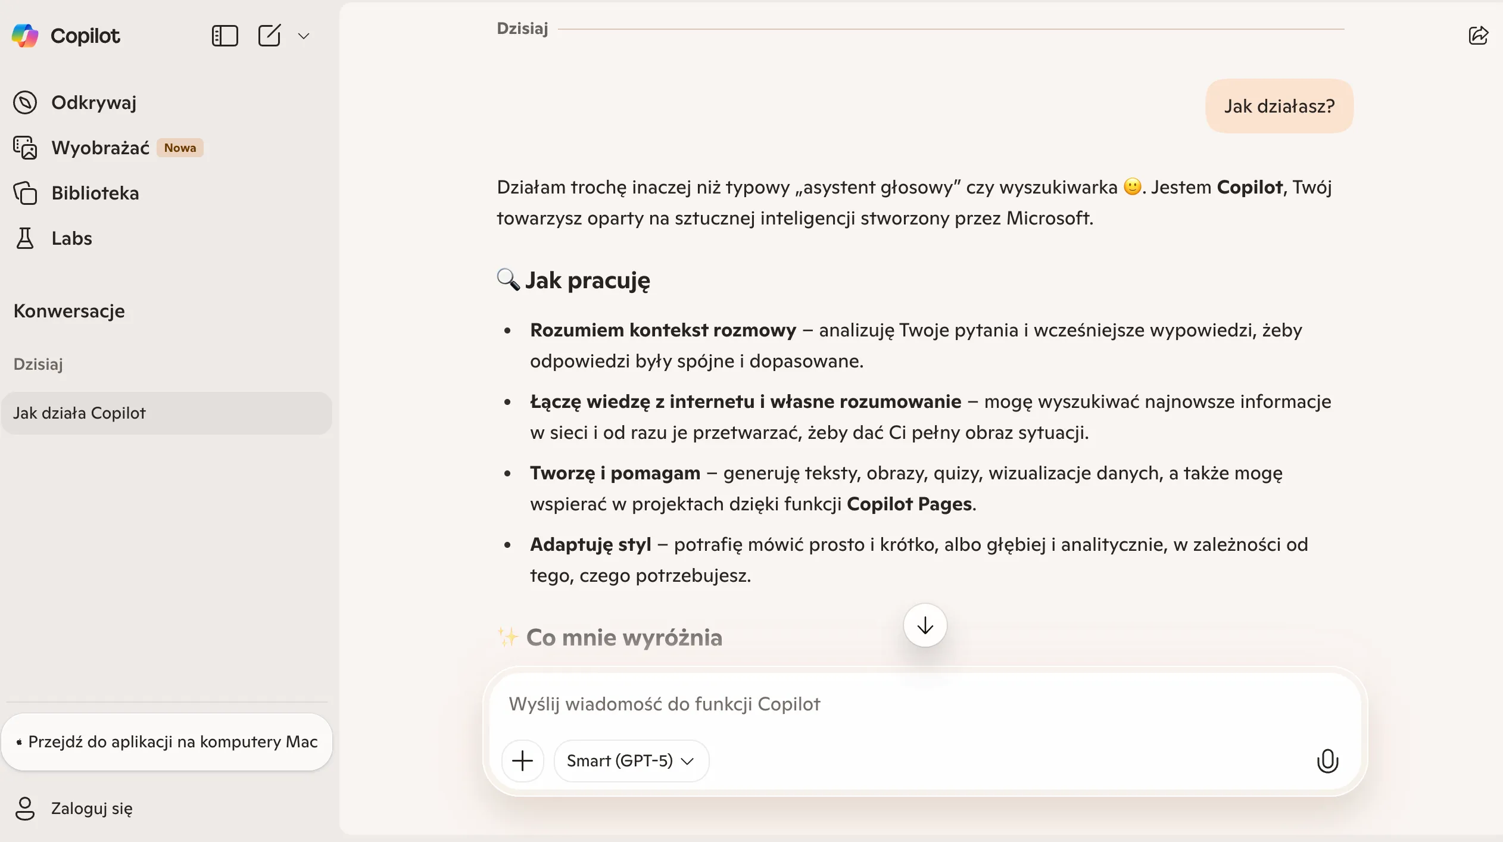Click Zaloguj się to sign in
Viewport: 1503px width, 842px height.
coord(92,809)
